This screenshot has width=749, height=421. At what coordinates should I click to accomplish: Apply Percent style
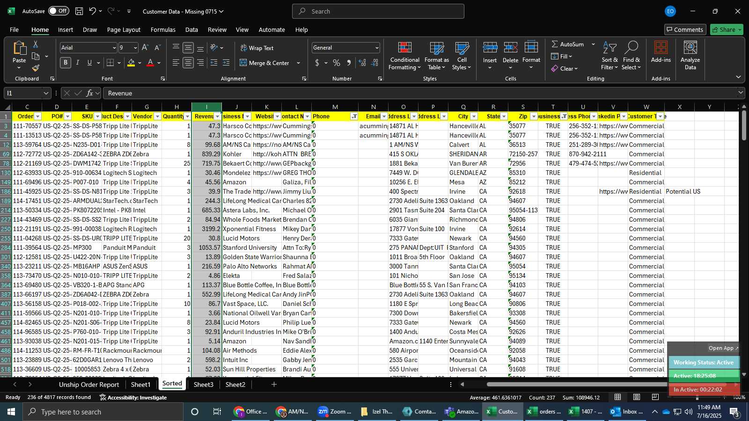(337, 63)
